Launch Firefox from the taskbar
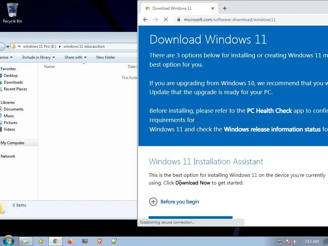The width and height of the screenshot is (328, 246). coord(70,242)
